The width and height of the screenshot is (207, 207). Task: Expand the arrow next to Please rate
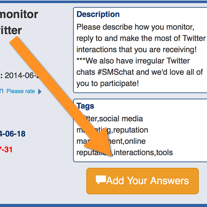click(39, 91)
